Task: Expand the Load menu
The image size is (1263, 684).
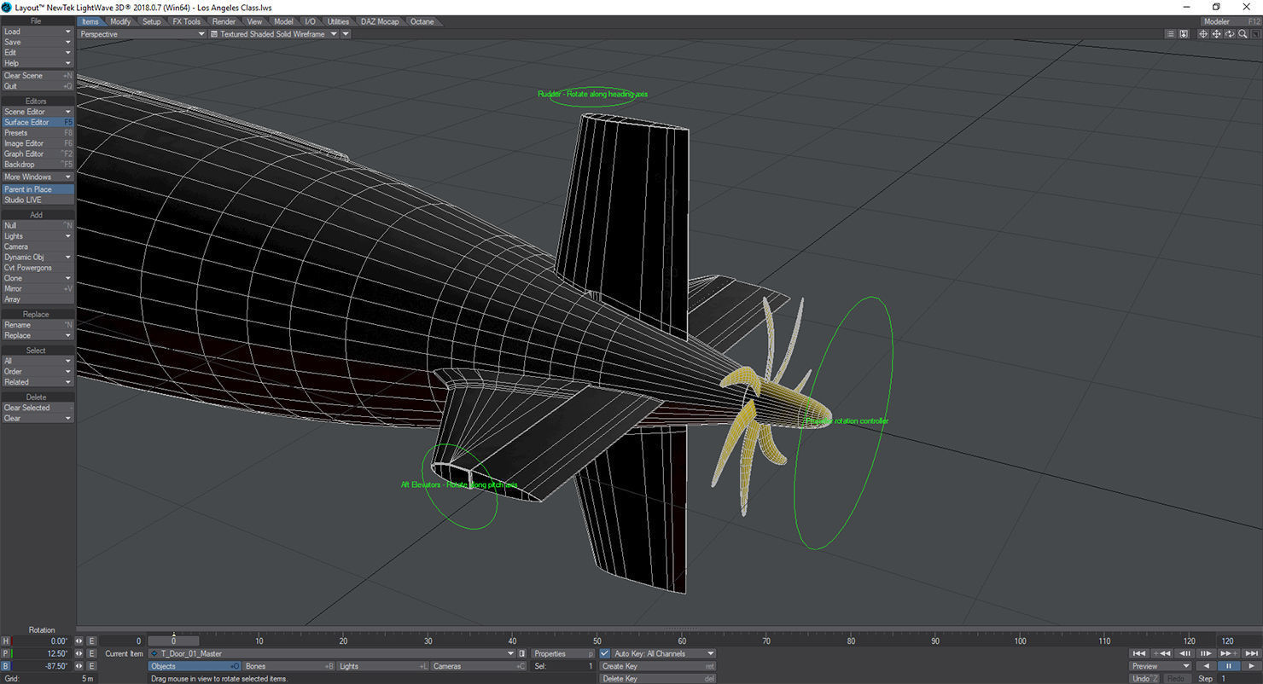Action: click(38, 32)
